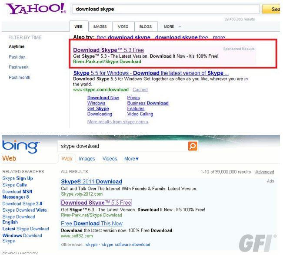The width and height of the screenshot is (283, 255).
Task: Switch to the Bing Videos tab
Action: [110, 159]
